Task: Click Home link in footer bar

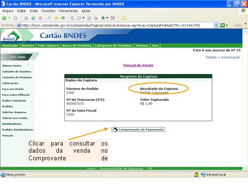Action: coord(91,168)
